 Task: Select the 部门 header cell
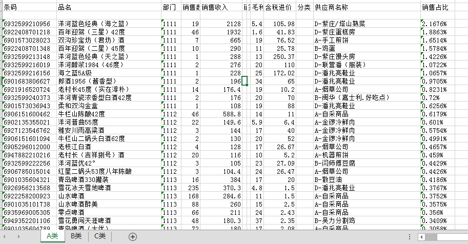coord(171,7)
